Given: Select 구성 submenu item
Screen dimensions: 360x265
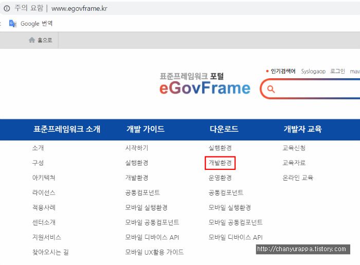Looking at the screenshot, I should coord(38,163).
